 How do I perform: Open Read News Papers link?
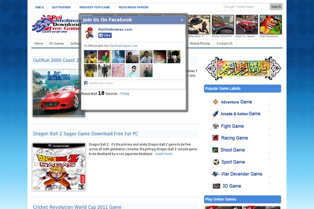click(x=133, y=7)
